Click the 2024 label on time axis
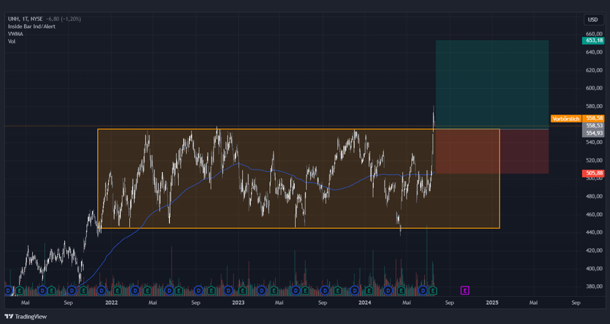This screenshot has height=324, width=610. pyautogui.click(x=365, y=303)
